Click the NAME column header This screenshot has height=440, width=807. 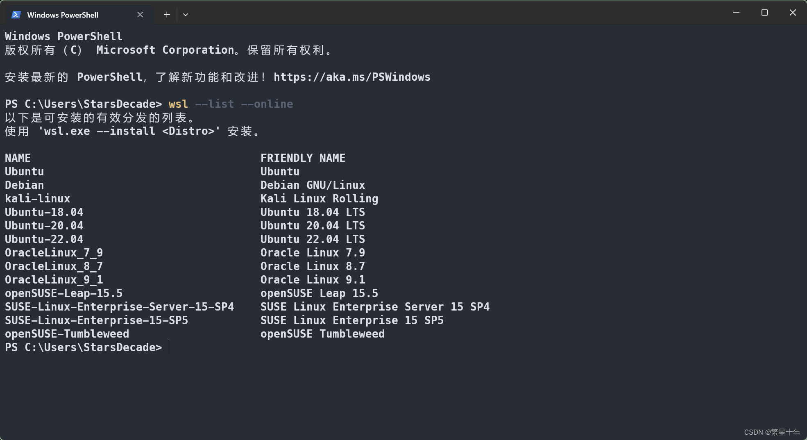coord(18,158)
